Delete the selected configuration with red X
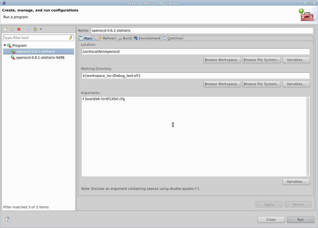 point(19,29)
